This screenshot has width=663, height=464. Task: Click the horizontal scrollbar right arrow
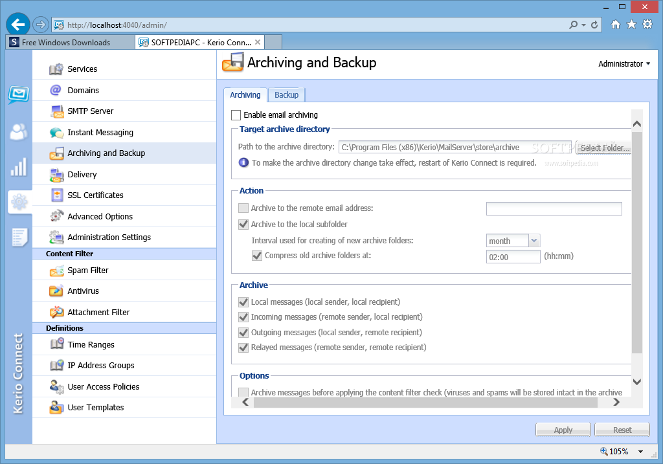(x=616, y=403)
